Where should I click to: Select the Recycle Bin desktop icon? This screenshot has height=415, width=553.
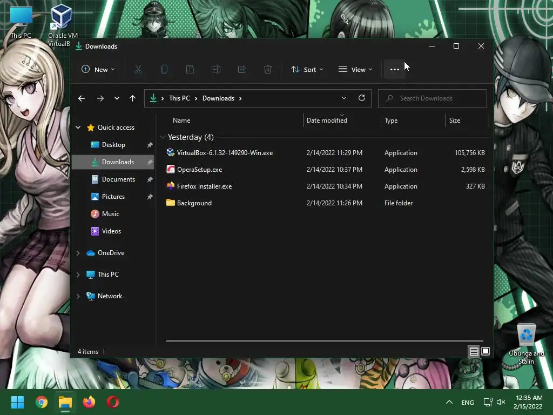[x=526, y=344]
